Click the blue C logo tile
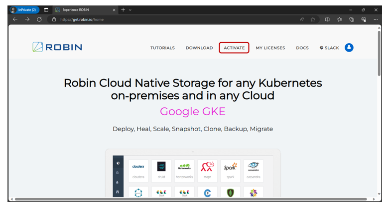Screen dimensions: 390x209 coord(207,192)
